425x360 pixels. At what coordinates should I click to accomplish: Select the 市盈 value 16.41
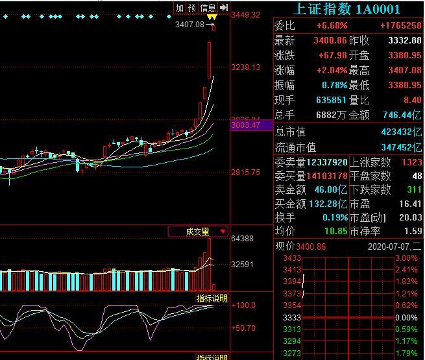click(x=410, y=204)
